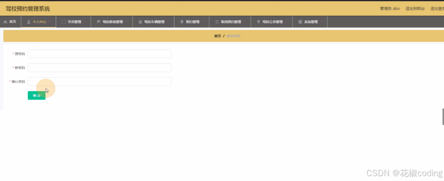Click the frame icon beside 学员管理

click(63, 22)
